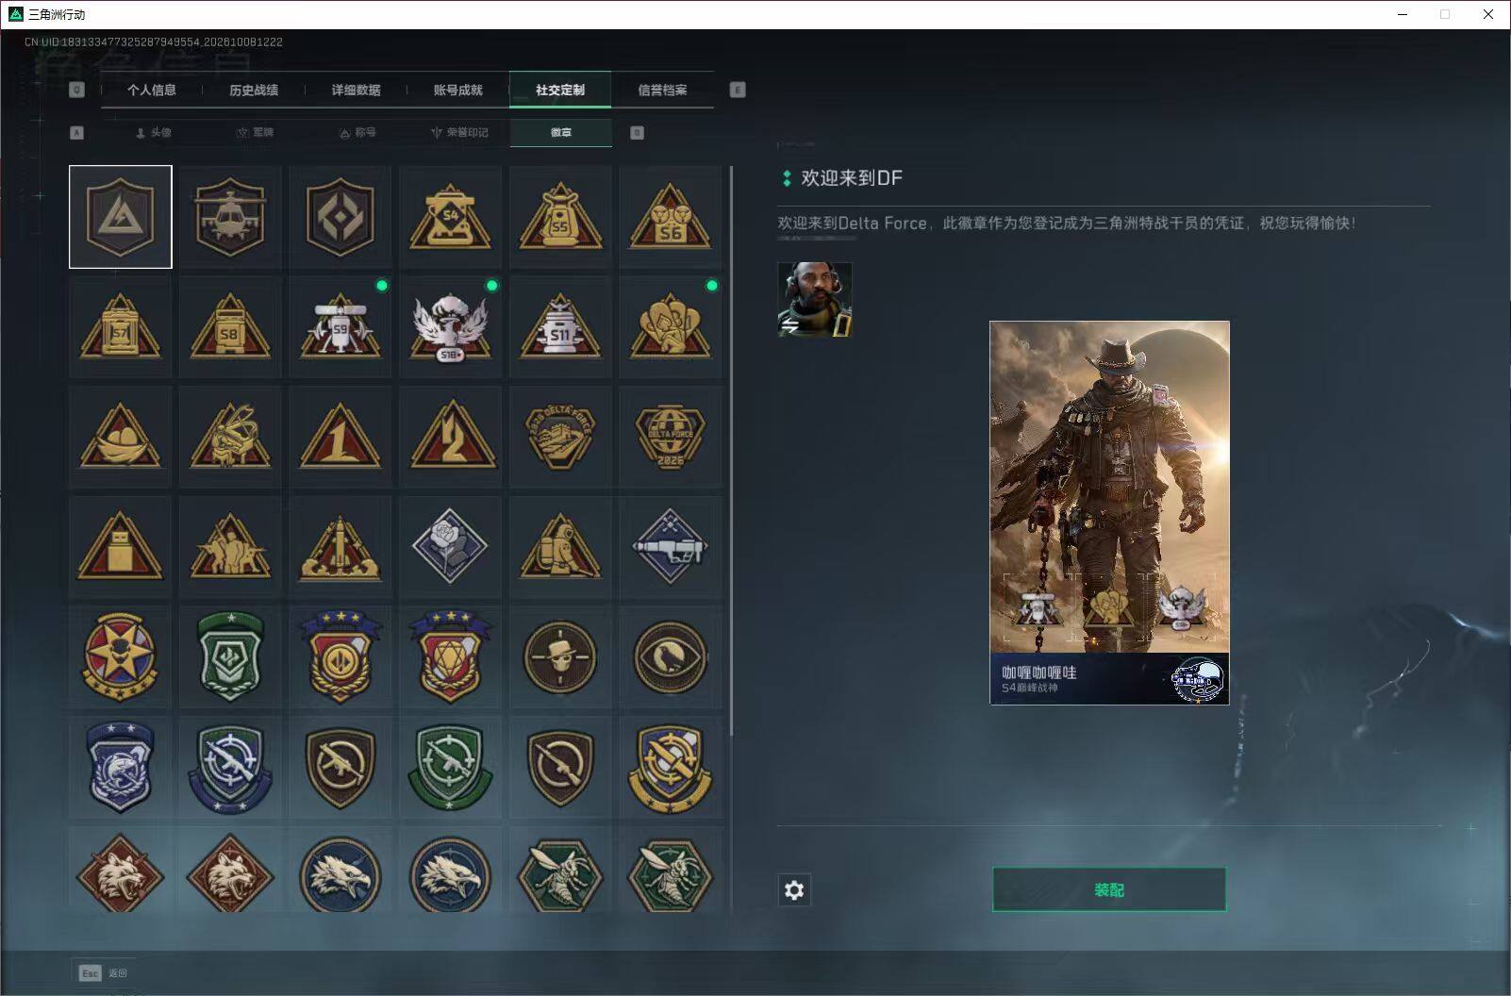Screen dimensions: 1511x996
Task: Open the 荣誉印记 sub-tab
Action: point(459,132)
